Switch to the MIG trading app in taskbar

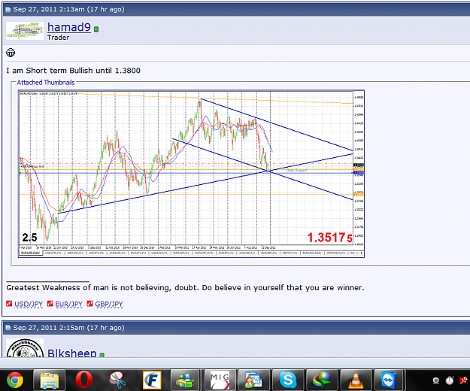coord(220,380)
